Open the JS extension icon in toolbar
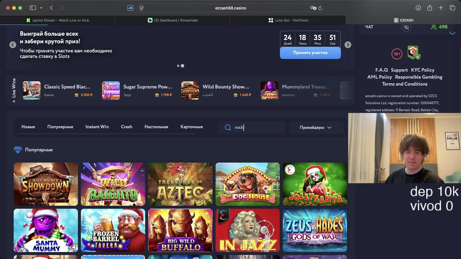This screenshot has width=461, height=259. point(130,8)
